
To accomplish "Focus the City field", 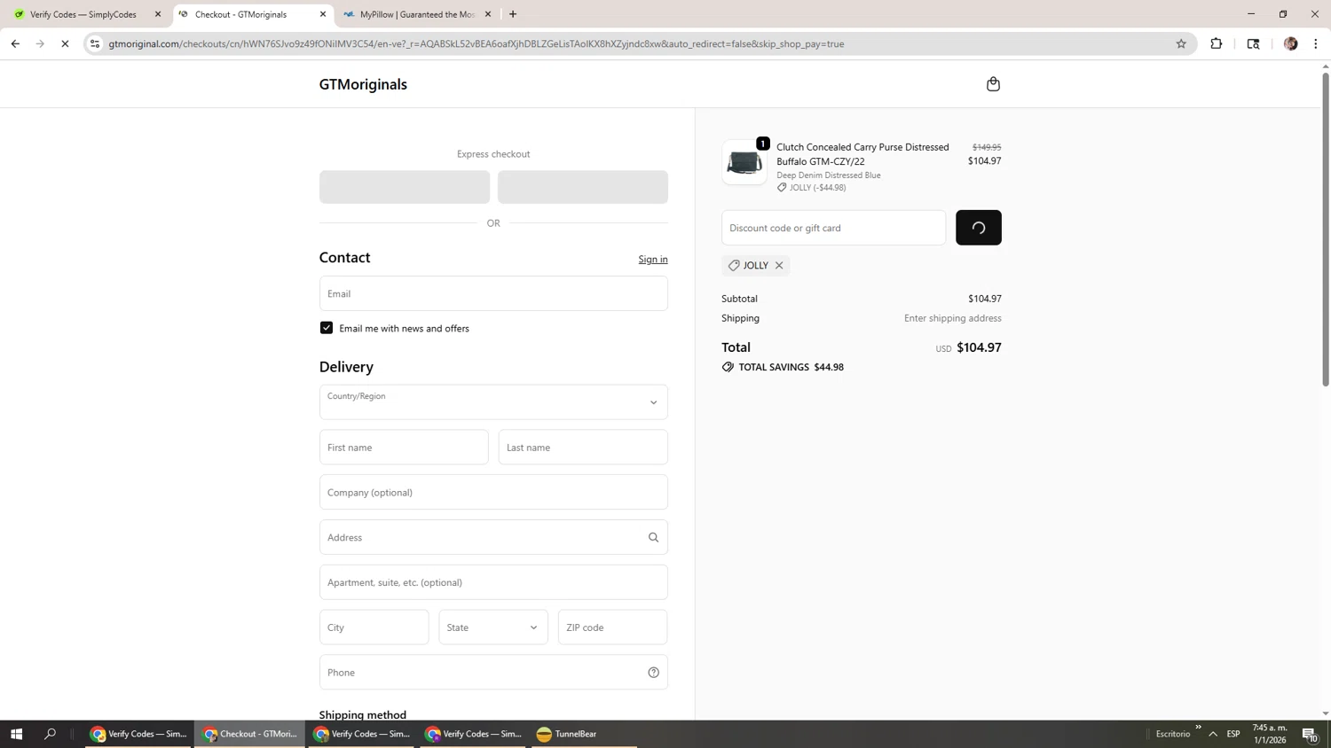I will coord(374,627).
